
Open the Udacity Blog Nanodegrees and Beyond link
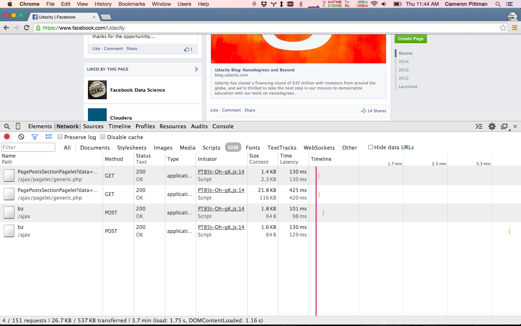tap(254, 70)
